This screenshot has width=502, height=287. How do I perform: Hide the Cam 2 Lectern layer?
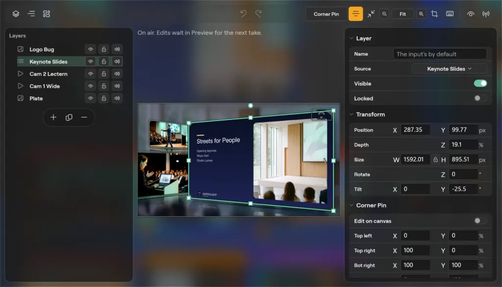pyautogui.click(x=91, y=73)
